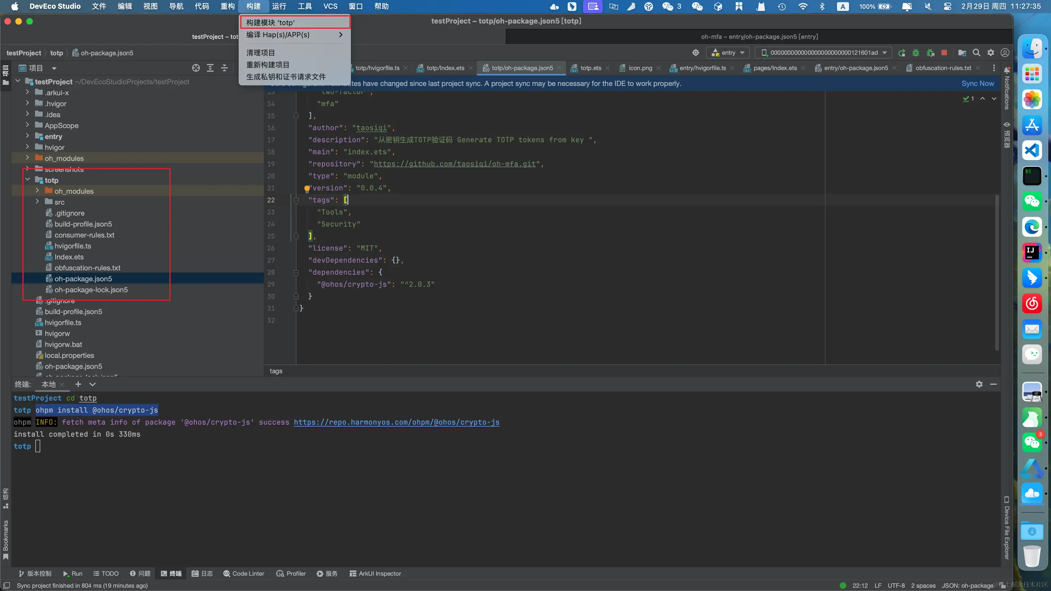Toggle the fold marker on line 15
The height and width of the screenshot is (591, 1051).
click(296, 116)
